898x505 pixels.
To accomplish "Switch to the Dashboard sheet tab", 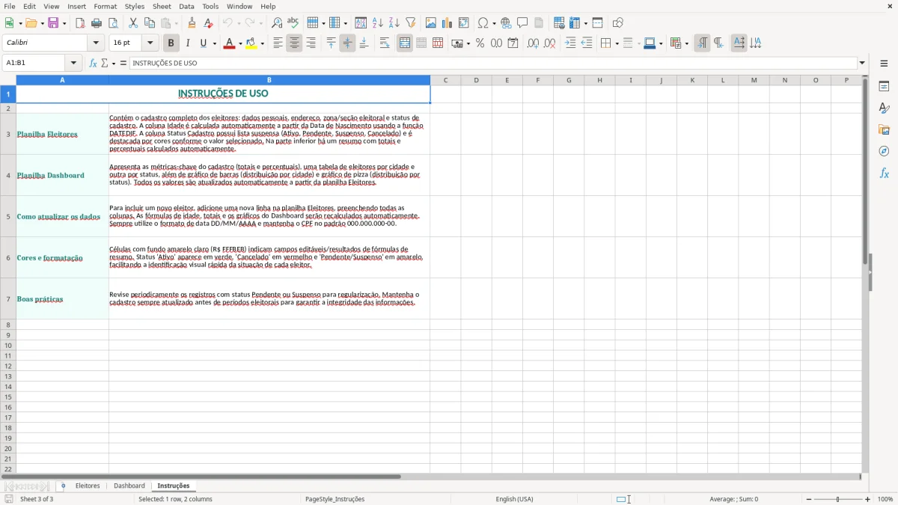I will pos(129,486).
